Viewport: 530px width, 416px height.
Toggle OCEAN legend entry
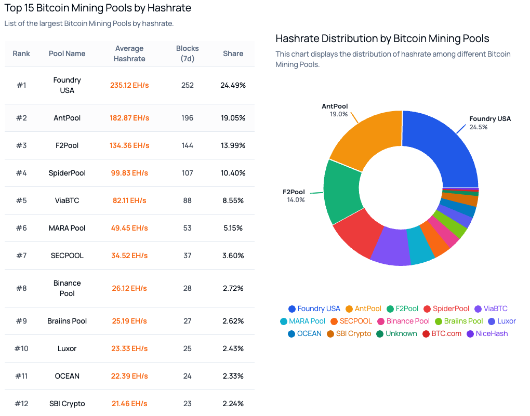[304, 334]
